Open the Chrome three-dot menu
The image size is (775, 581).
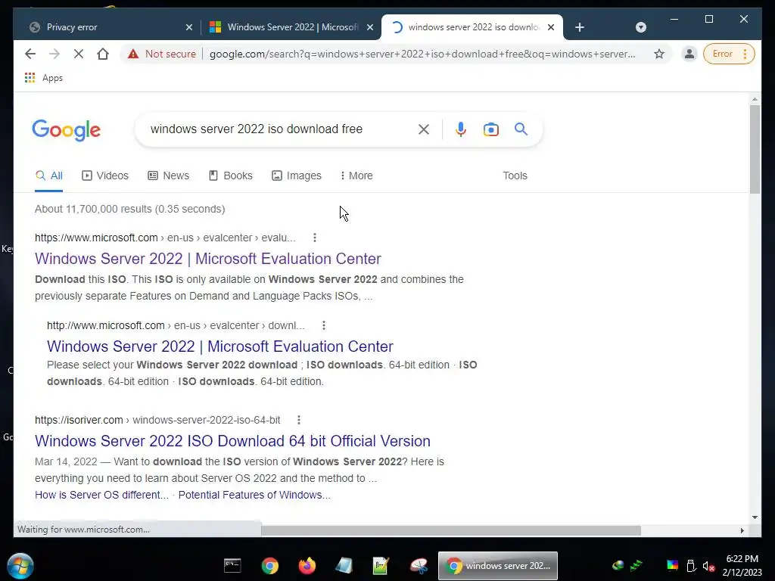click(x=745, y=54)
